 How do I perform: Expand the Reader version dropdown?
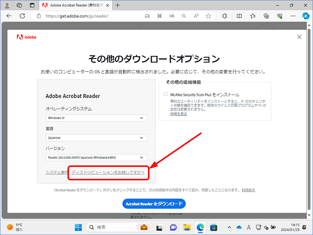click(97, 158)
